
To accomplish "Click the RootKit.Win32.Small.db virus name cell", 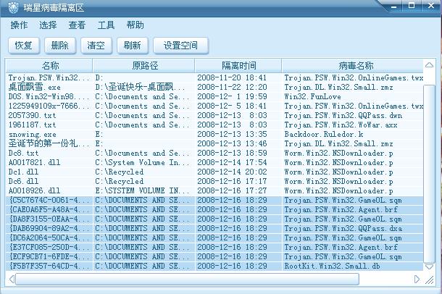I will pyautogui.click(x=332, y=266).
